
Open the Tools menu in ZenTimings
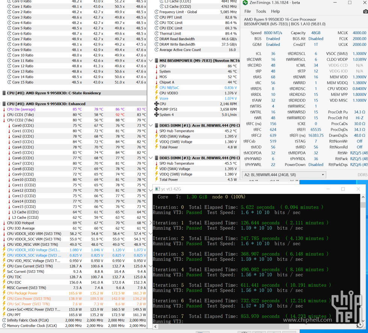pyautogui.click(x=261, y=11)
